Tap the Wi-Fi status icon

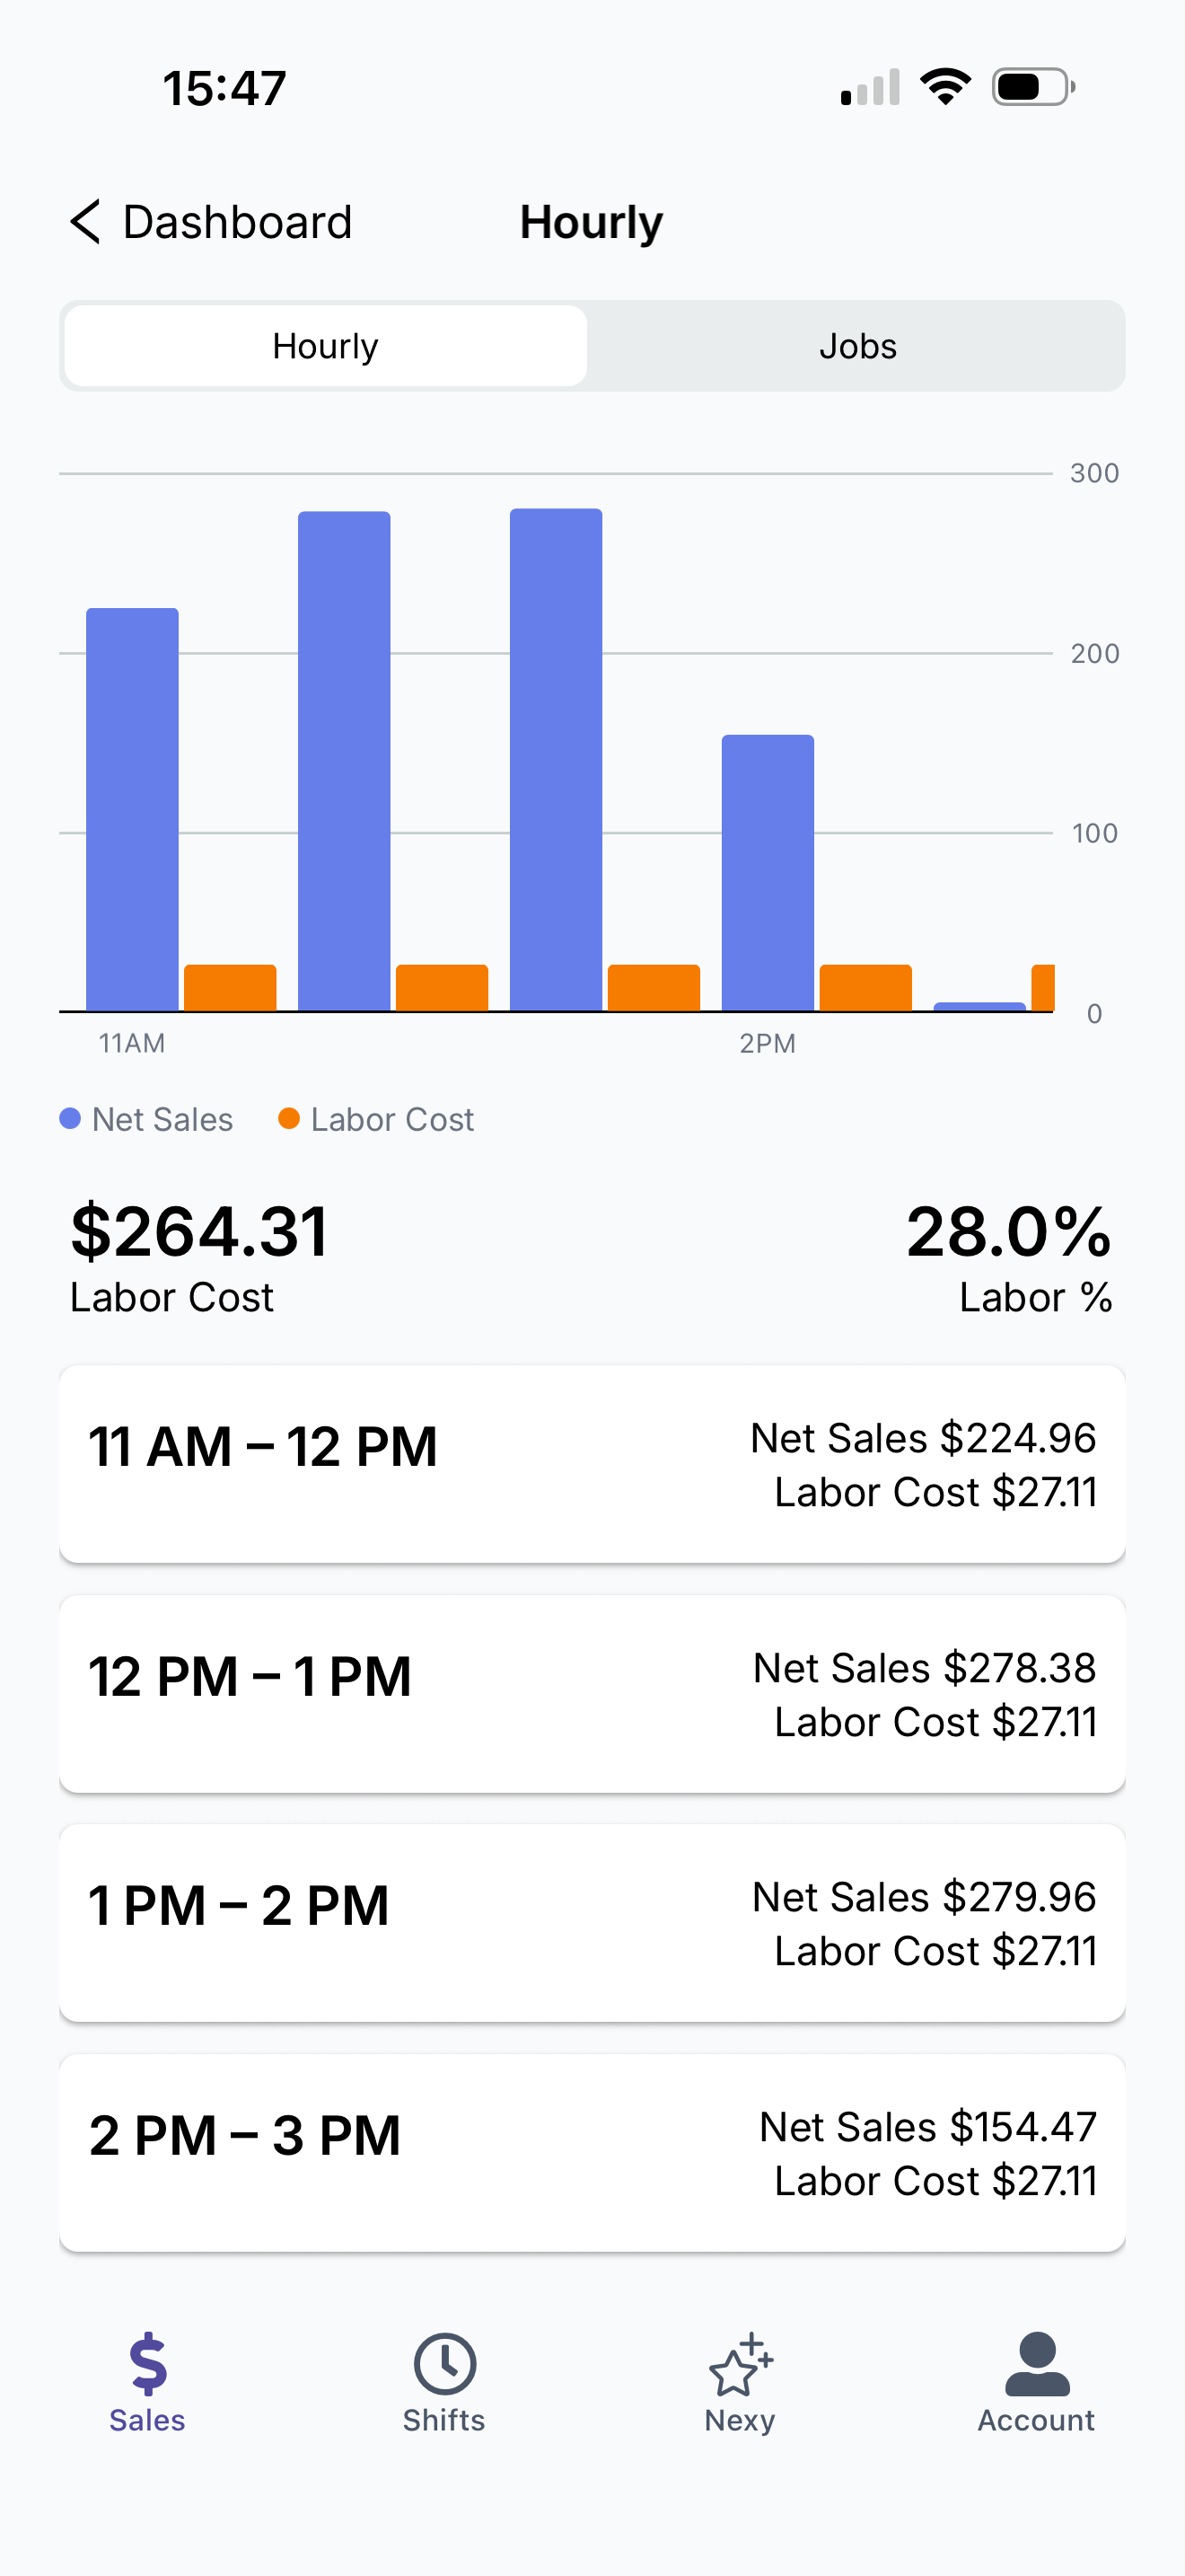[945, 88]
